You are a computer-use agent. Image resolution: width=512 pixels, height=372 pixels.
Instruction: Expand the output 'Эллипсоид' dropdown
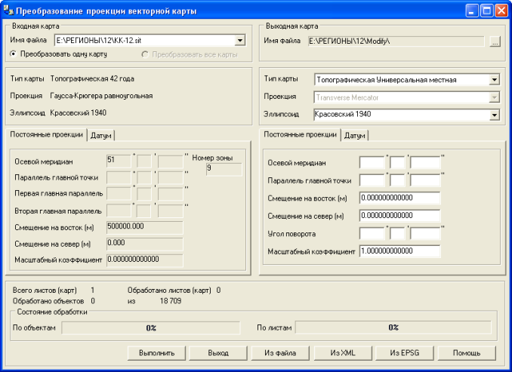494,115
